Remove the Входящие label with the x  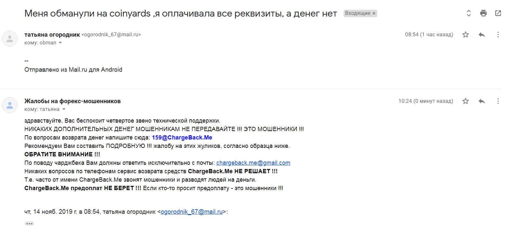(x=374, y=13)
